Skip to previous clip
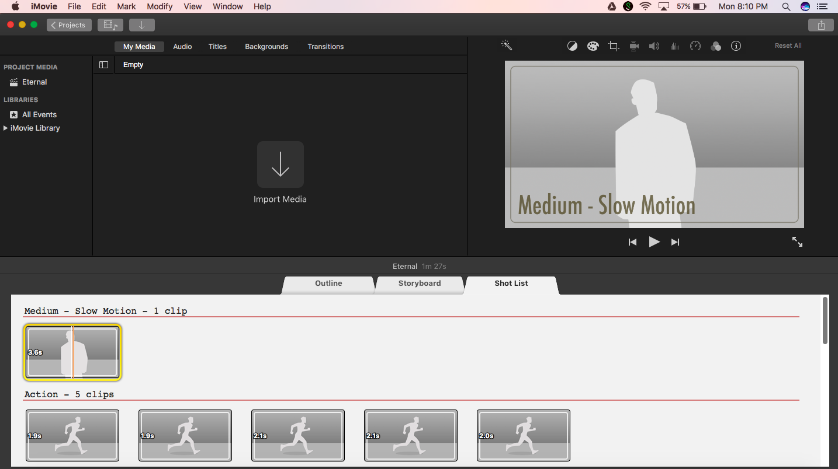838x469 pixels. 632,242
